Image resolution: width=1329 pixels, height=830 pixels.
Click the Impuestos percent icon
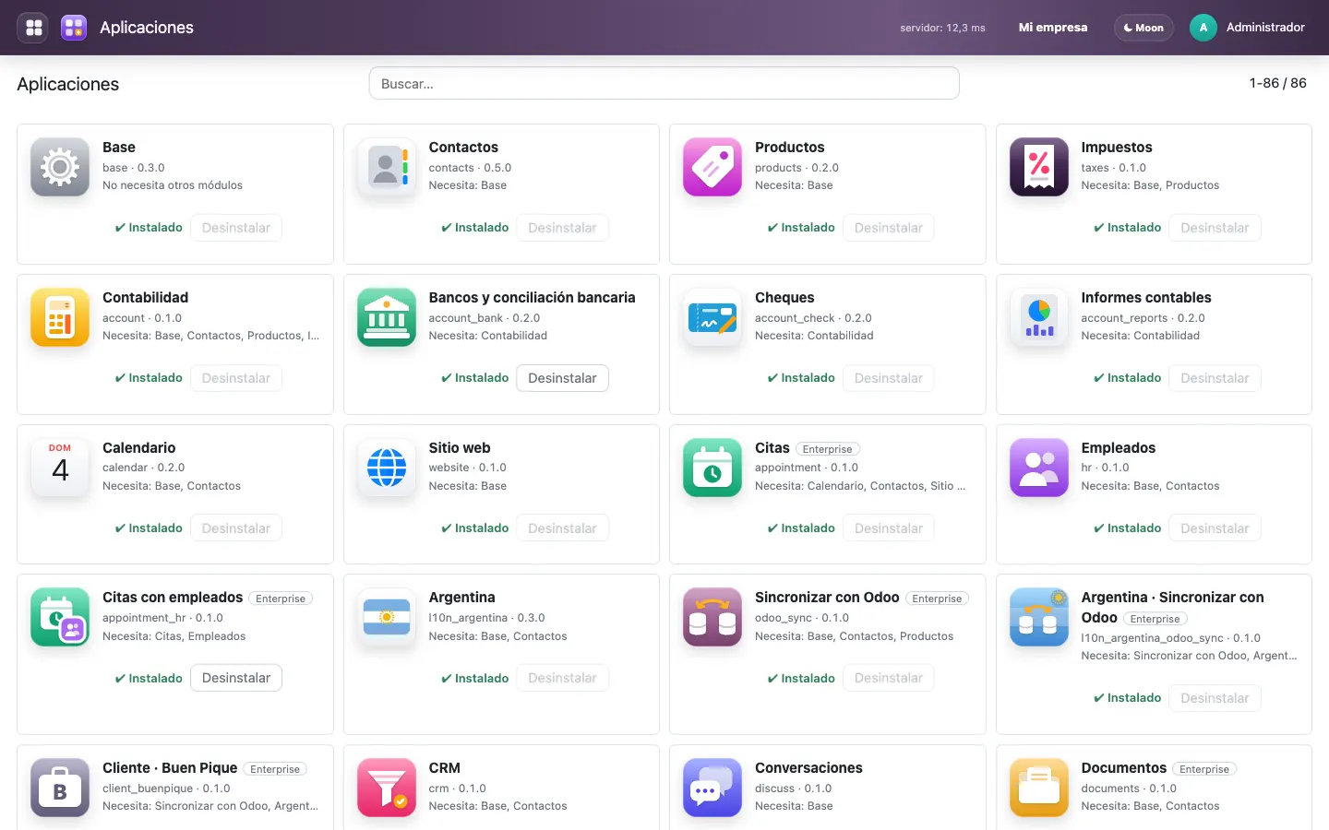1039,167
